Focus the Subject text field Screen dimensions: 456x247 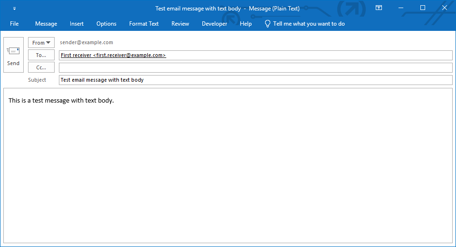point(256,80)
